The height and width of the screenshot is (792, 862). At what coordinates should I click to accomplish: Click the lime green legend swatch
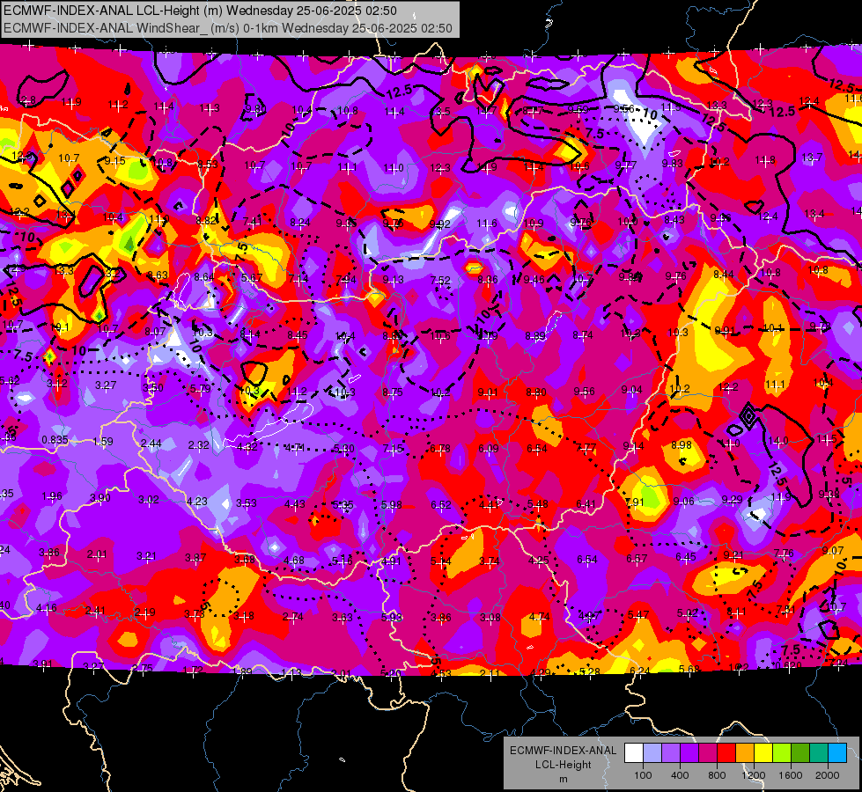coord(782,752)
